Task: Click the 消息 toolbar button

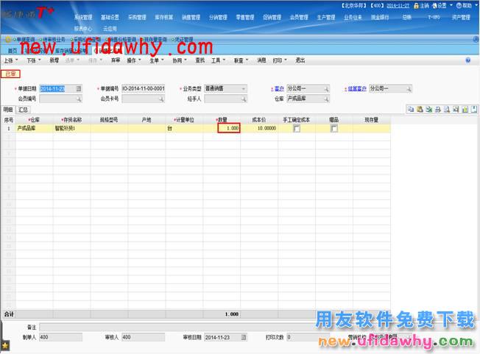Action: 261,60
